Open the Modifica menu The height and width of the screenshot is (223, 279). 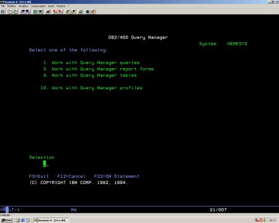pyautogui.click(x=12, y=6)
